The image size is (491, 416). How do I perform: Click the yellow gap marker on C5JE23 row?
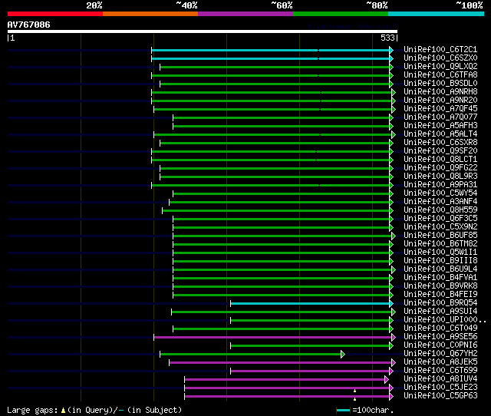click(x=354, y=391)
